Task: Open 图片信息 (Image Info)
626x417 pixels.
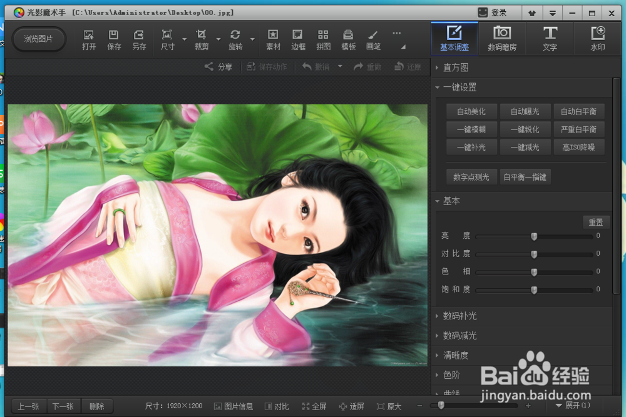Action: 233,406
